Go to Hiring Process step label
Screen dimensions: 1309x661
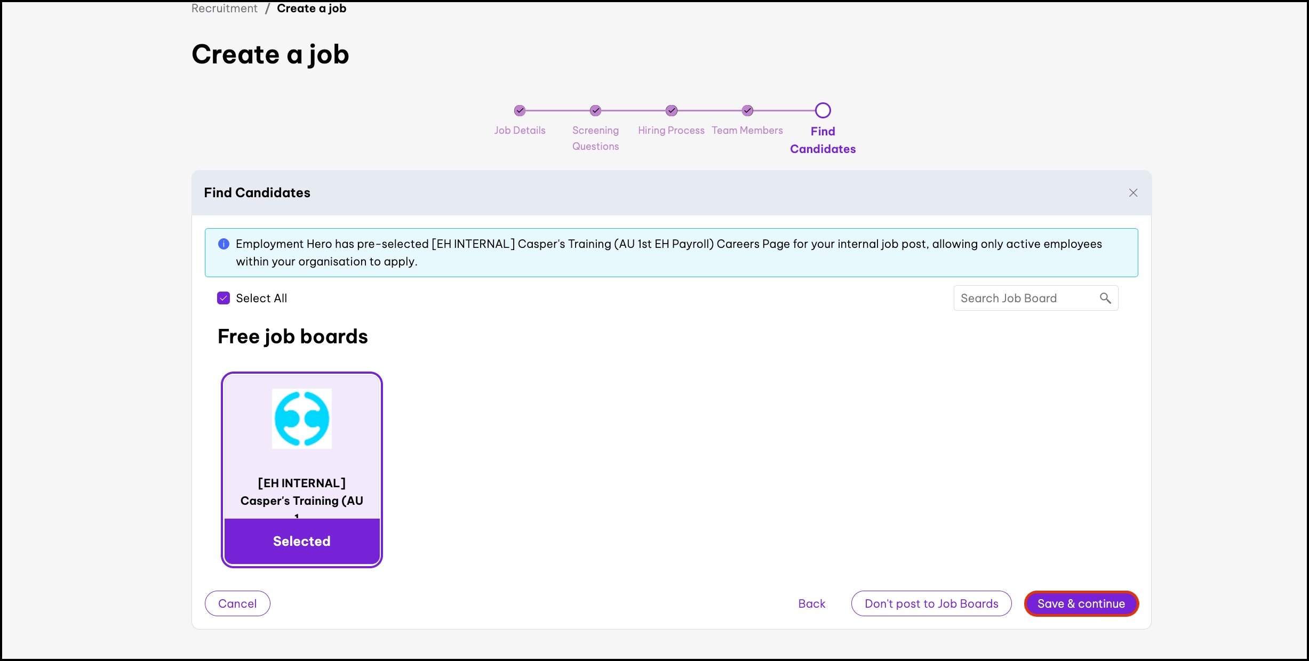point(671,131)
